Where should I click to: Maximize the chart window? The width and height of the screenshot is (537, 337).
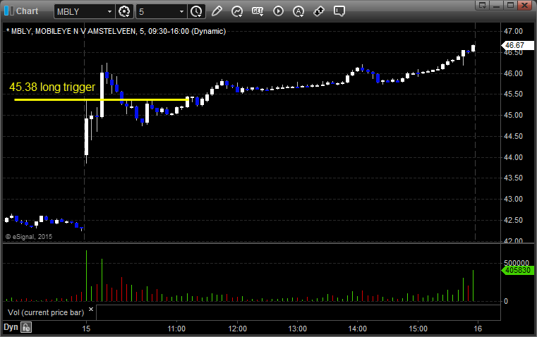tap(510, 5)
